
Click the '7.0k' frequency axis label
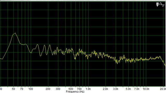137,89
